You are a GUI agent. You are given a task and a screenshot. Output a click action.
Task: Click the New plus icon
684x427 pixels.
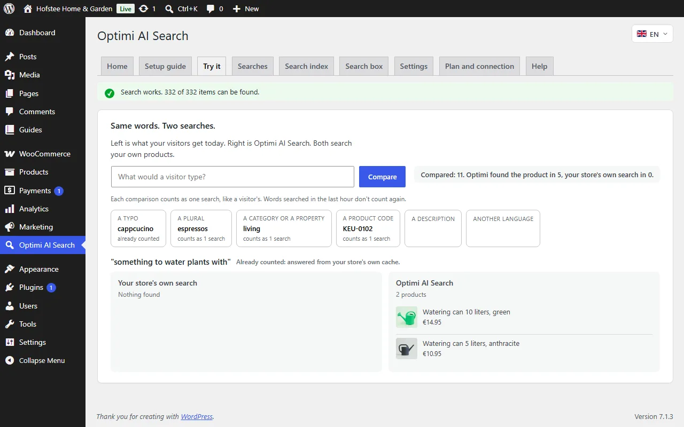point(237,9)
